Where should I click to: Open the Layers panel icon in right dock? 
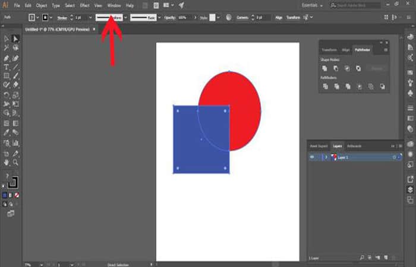click(410, 190)
